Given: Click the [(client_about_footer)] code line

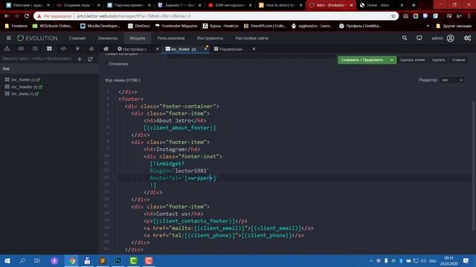Looking at the screenshot, I should 180,128.
